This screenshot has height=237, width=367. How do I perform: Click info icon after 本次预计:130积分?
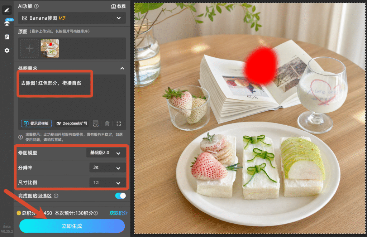[x=96, y=213]
